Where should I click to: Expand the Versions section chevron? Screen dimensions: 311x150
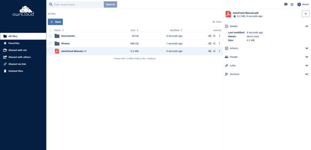(307, 74)
